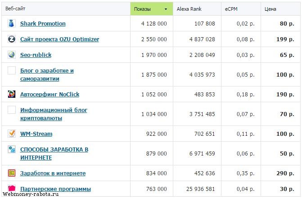Sort table by Alexa Rank header
302x199 pixels.
(197, 9)
